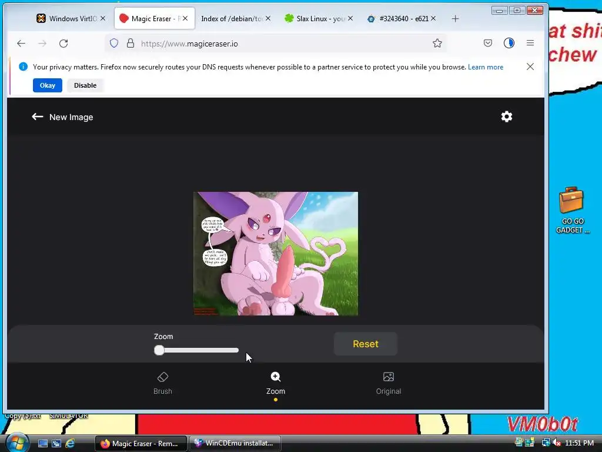Select Magic Eraser taskbar button
This screenshot has width=602, height=452.
pos(141,443)
